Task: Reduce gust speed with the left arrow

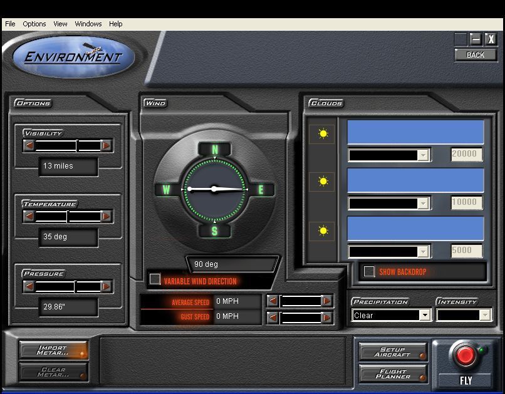Action: (x=273, y=318)
